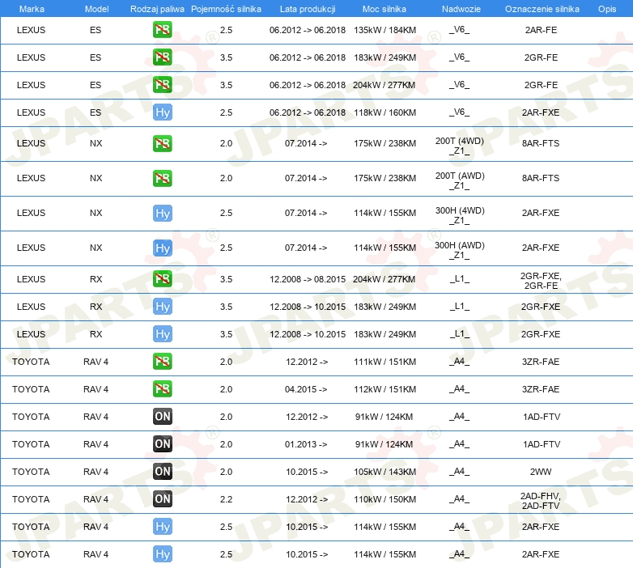Click the Opis column header
Viewport: 633px width, 568px height.
click(x=607, y=9)
